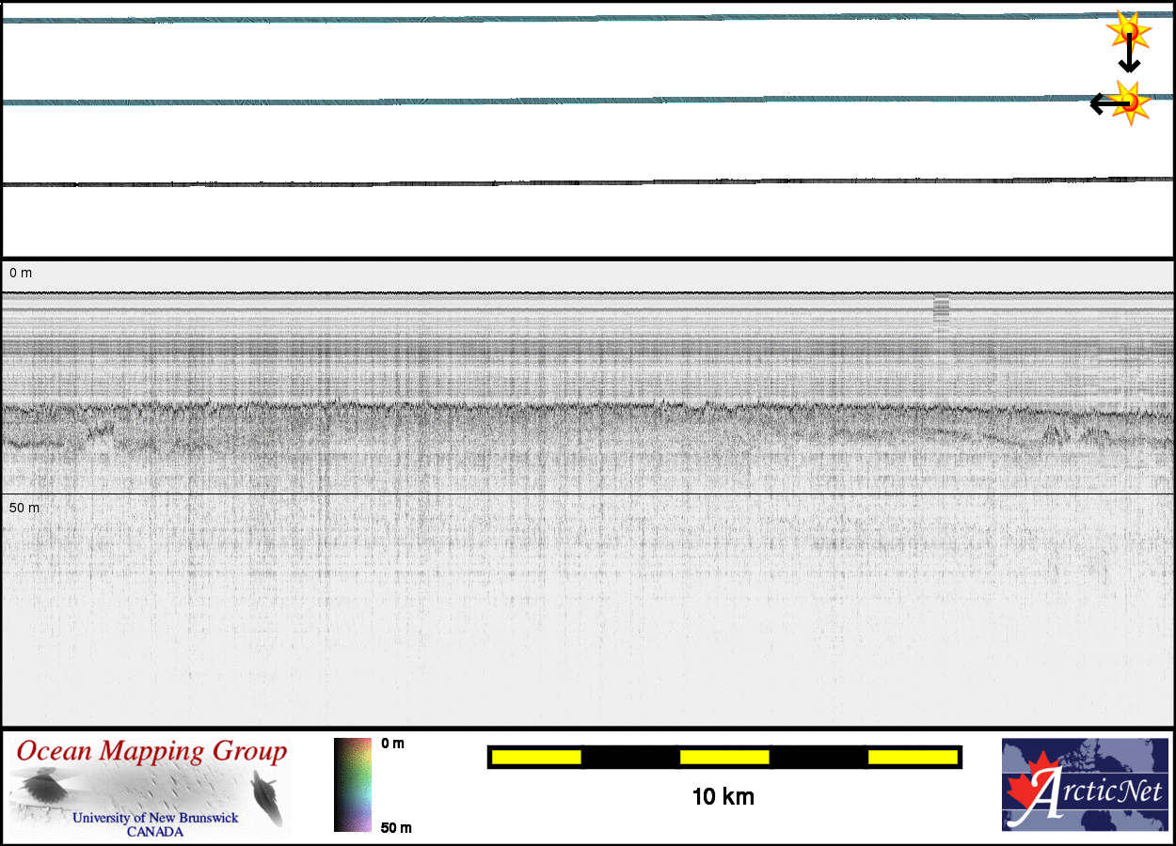Click the left sonar image in OMG logo

[42, 786]
